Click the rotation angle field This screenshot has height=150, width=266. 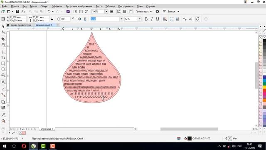click(x=66, y=19)
